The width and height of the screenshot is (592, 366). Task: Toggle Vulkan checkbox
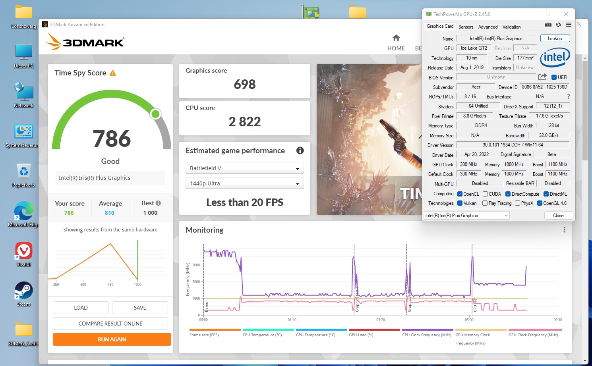pyautogui.click(x=460, y=203)
